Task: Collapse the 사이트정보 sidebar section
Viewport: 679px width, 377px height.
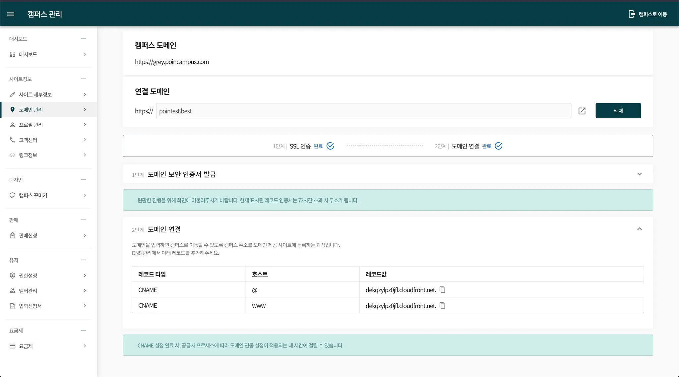Action: pos(83,79)
